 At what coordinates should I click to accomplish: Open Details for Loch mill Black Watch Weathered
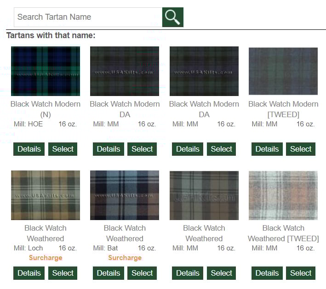point(29,273)
